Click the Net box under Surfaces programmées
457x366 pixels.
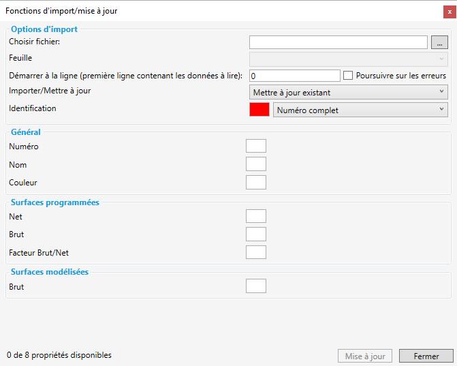[x=255, y=216]
